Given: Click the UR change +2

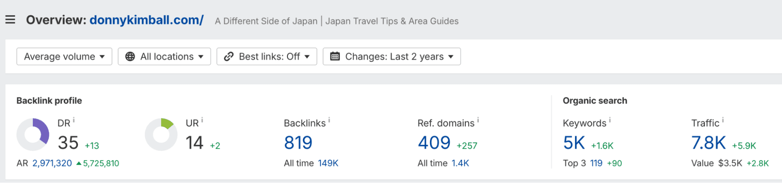Looking at the screenshot, I should point(215,146).
